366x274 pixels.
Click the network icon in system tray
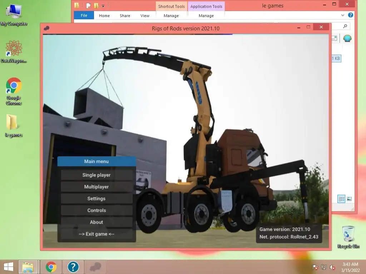coord(323,267)
